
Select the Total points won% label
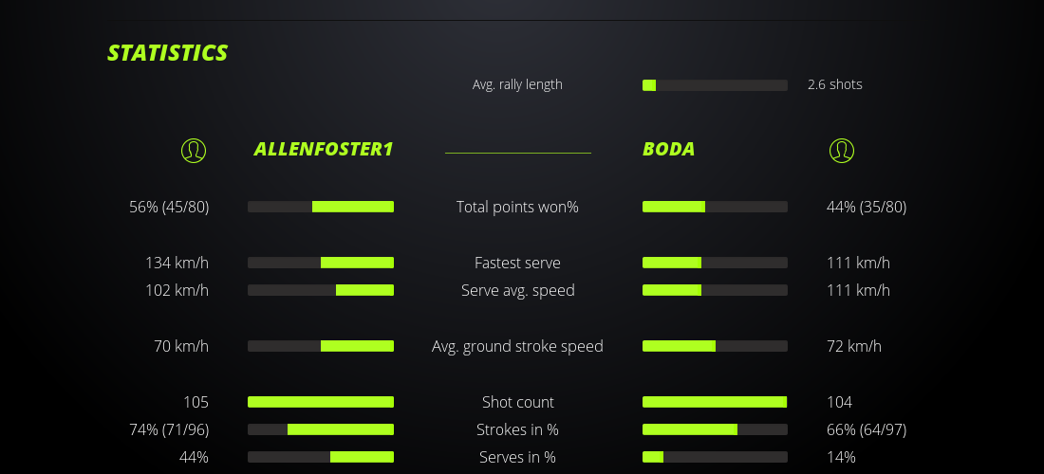coord(517,207)
